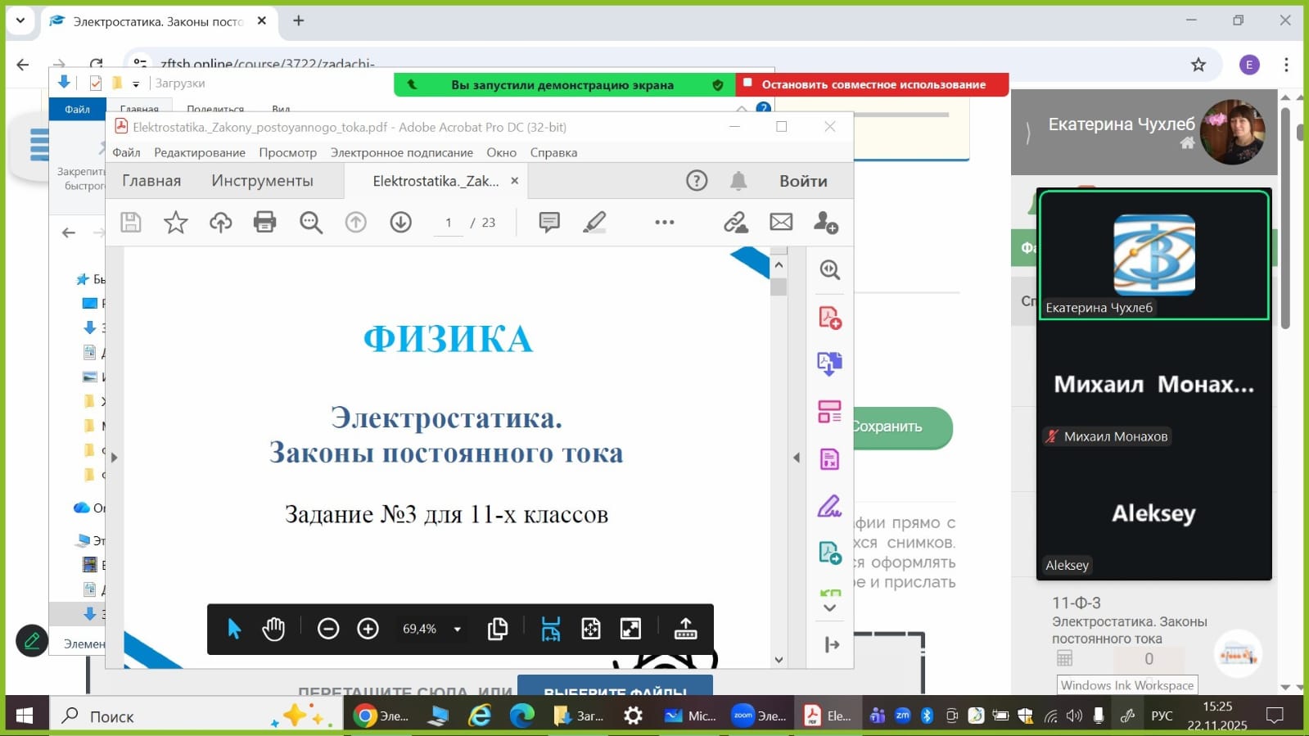Switch to the Инструменты tab
The width and height of the screenshot is (1309, 736).
(x=262, y=181)
